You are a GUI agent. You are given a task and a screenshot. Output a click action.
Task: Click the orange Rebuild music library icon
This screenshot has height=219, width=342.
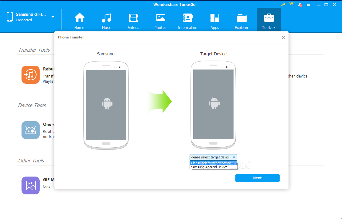[30, 75]
